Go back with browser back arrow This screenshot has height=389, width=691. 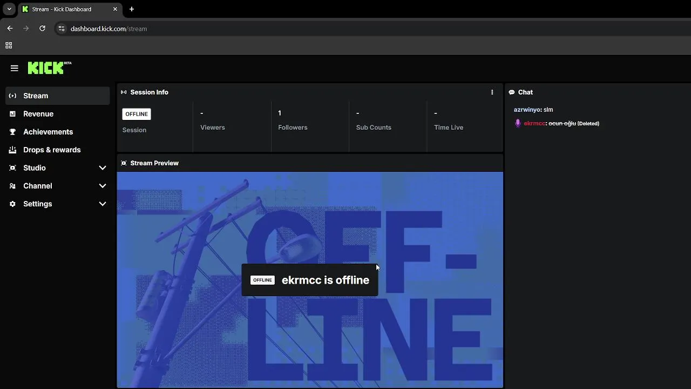10,29
